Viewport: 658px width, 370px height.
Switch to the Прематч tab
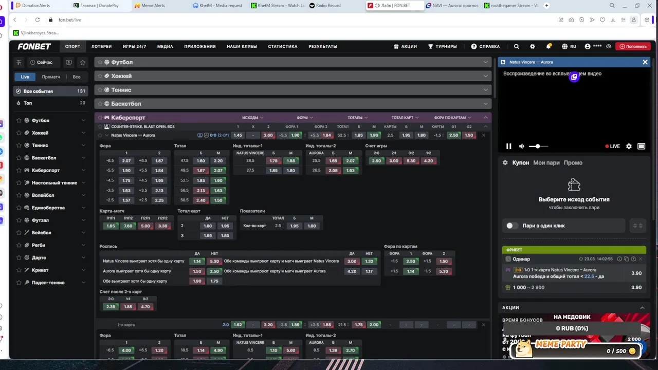[x=51, y=77]
